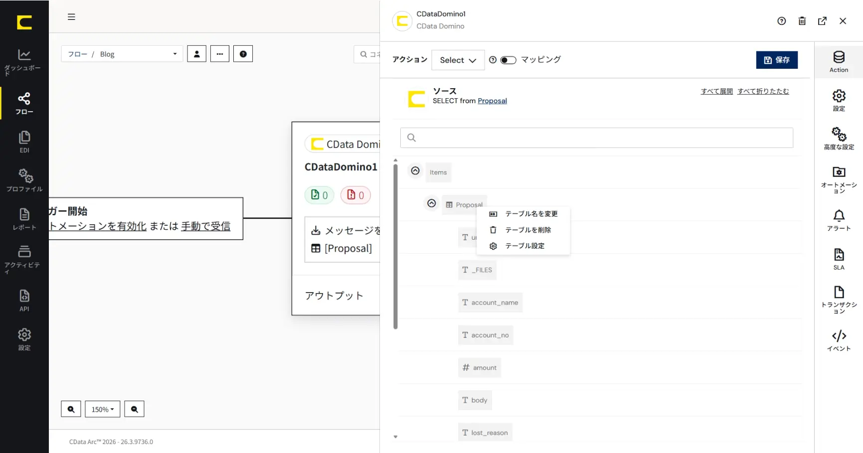The width and height of the screenshot is (863, 453).
Task: Open the Proposal source table link
Action: pos(492,101)
